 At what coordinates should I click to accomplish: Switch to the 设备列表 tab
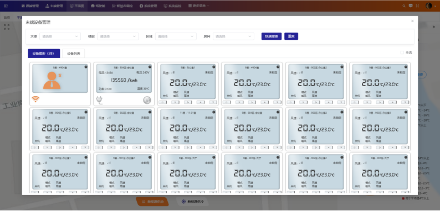[74, 54]
